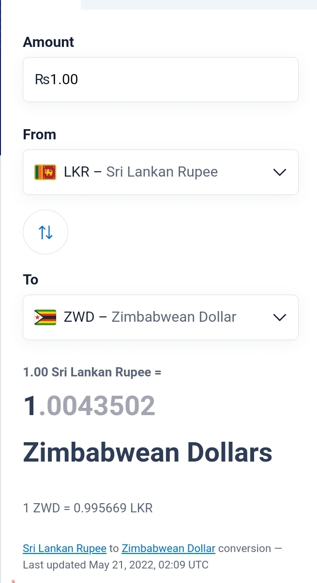Click the Zimbabwean Dollars result heading

(148, 453)
